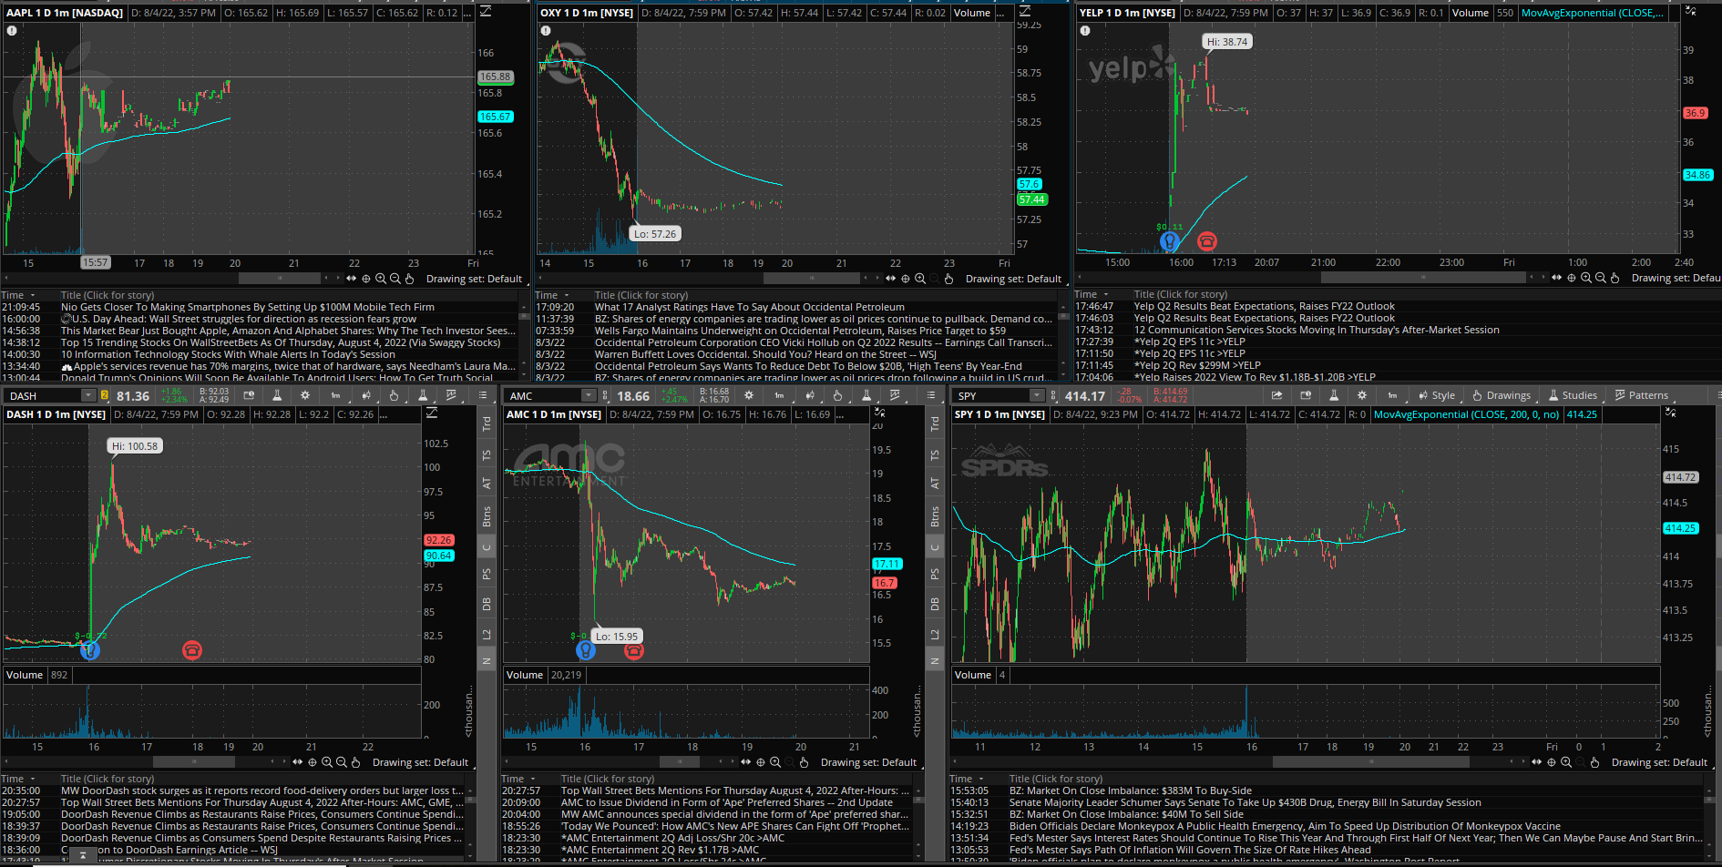The image size is (1722, 867).
Task: Toggle the Btns side panel beside DASH chart
Action: (x=487, y=516)
